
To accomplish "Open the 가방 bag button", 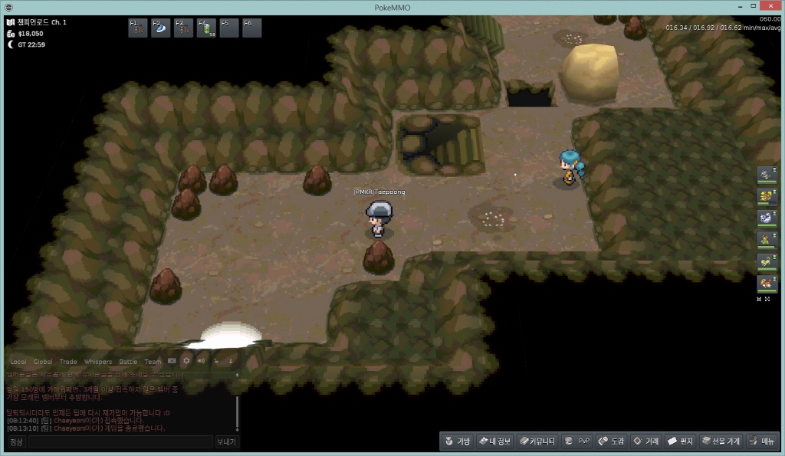I will point(456,441).
